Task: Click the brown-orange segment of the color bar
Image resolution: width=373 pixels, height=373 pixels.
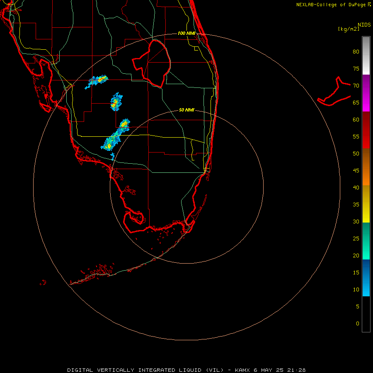Action: coord(366,167)
